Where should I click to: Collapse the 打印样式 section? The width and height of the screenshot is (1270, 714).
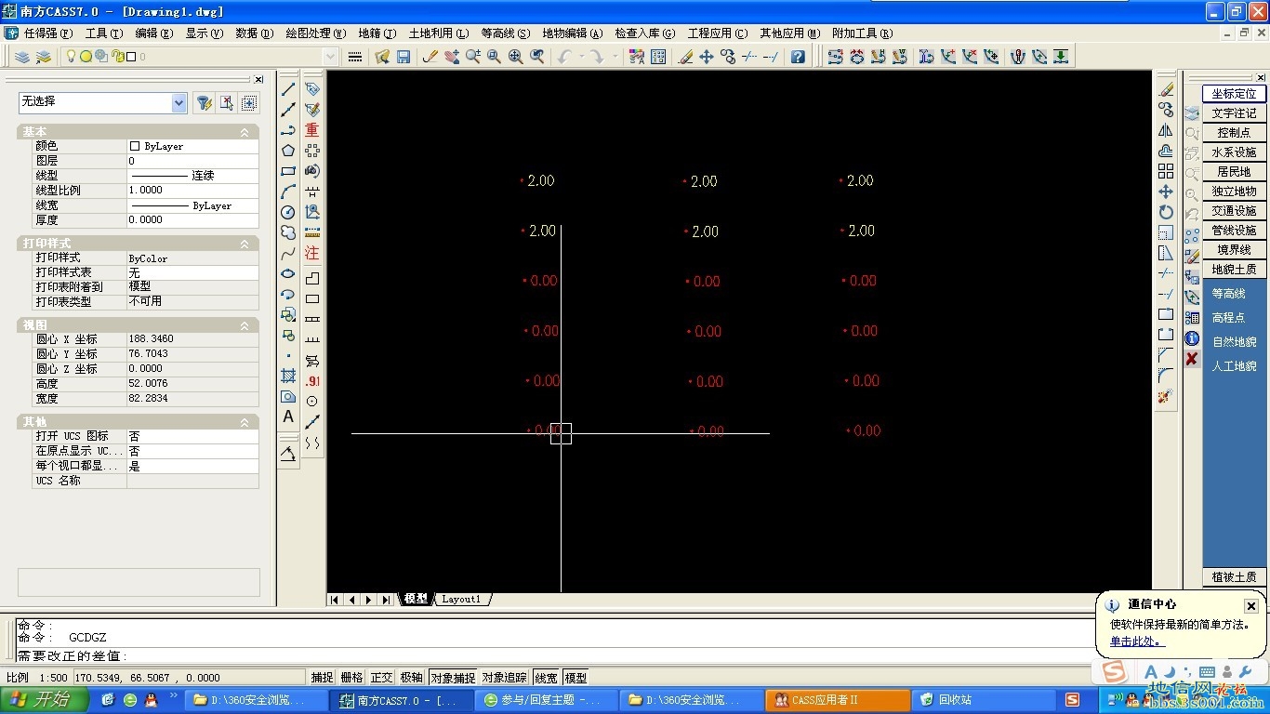tap(245, 244)
